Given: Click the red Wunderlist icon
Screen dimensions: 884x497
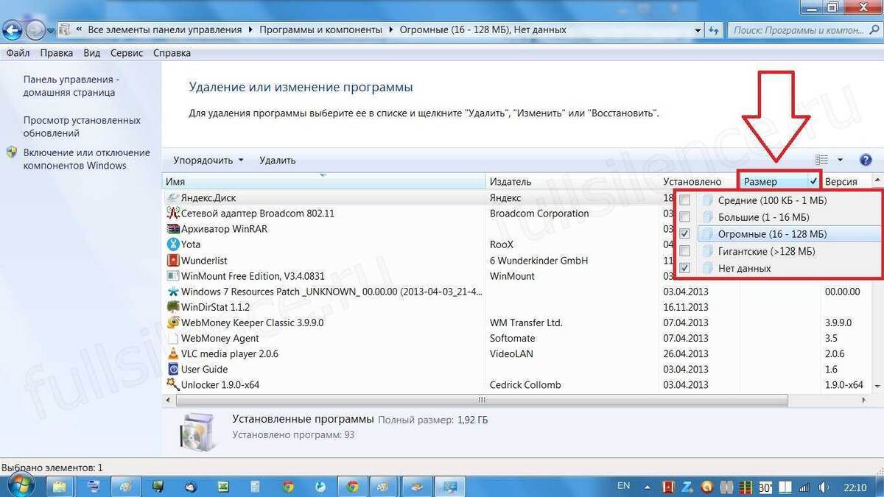Looking at the screenshot, I should 173,261.
